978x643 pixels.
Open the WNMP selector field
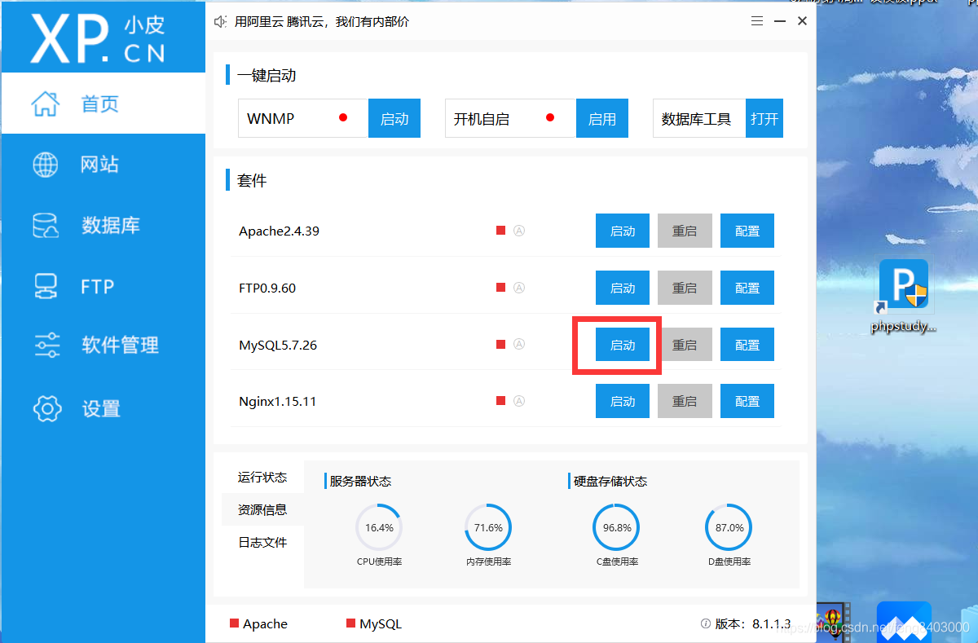pyautogui.click(x=303, y=119)
